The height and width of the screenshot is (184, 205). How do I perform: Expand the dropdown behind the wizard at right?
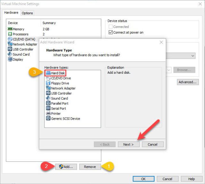click(193, 56)
